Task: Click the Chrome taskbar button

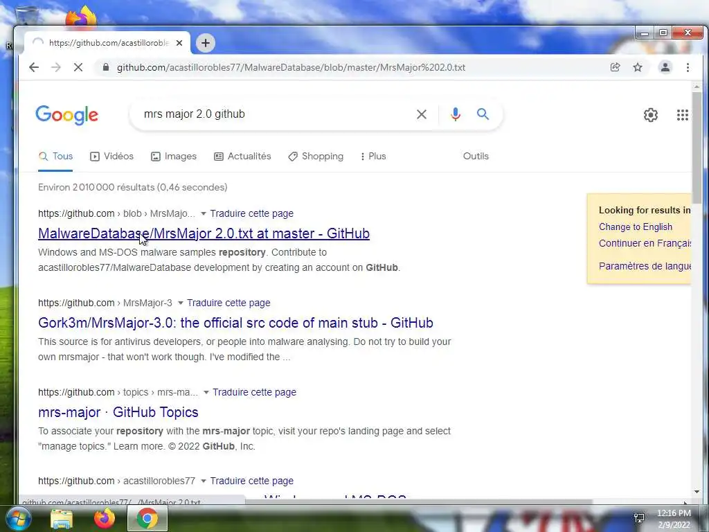Action: pyautogui.click(x=147, y=518)
